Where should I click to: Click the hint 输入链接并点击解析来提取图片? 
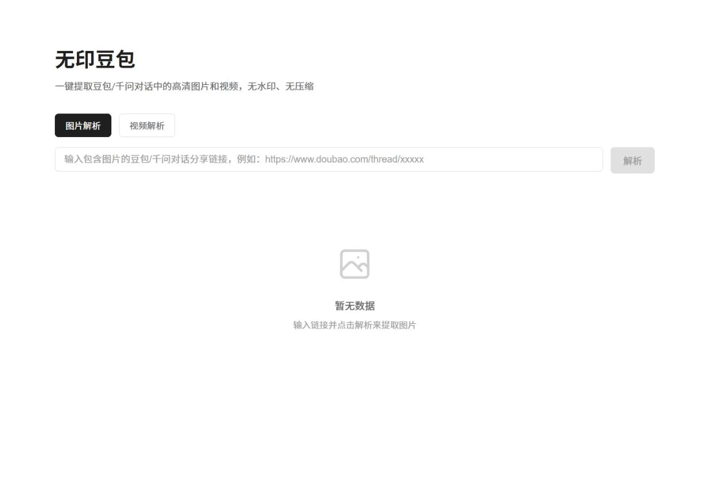(x=355, y=325)
